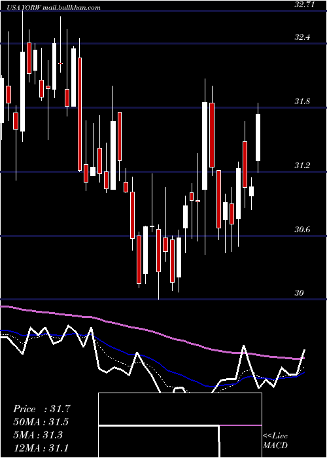Select the 30 price axis label
Screen dimensions: 327x458
tap(300, 293)
